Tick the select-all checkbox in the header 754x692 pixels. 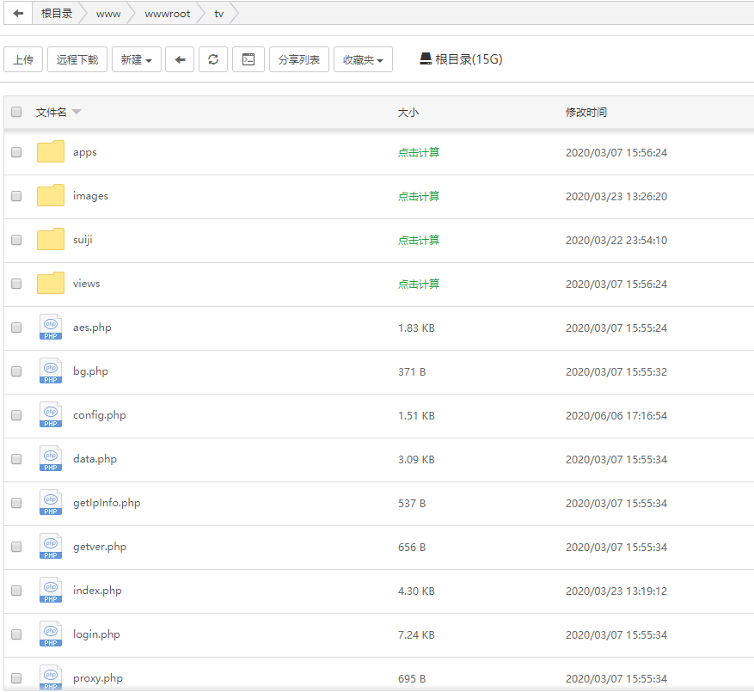[16, 112]
